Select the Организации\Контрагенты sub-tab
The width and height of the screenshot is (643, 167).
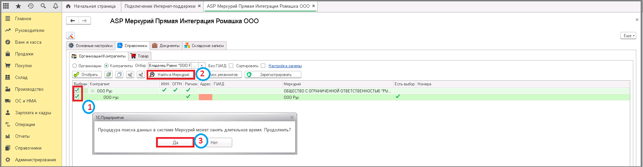coord(99,56)
